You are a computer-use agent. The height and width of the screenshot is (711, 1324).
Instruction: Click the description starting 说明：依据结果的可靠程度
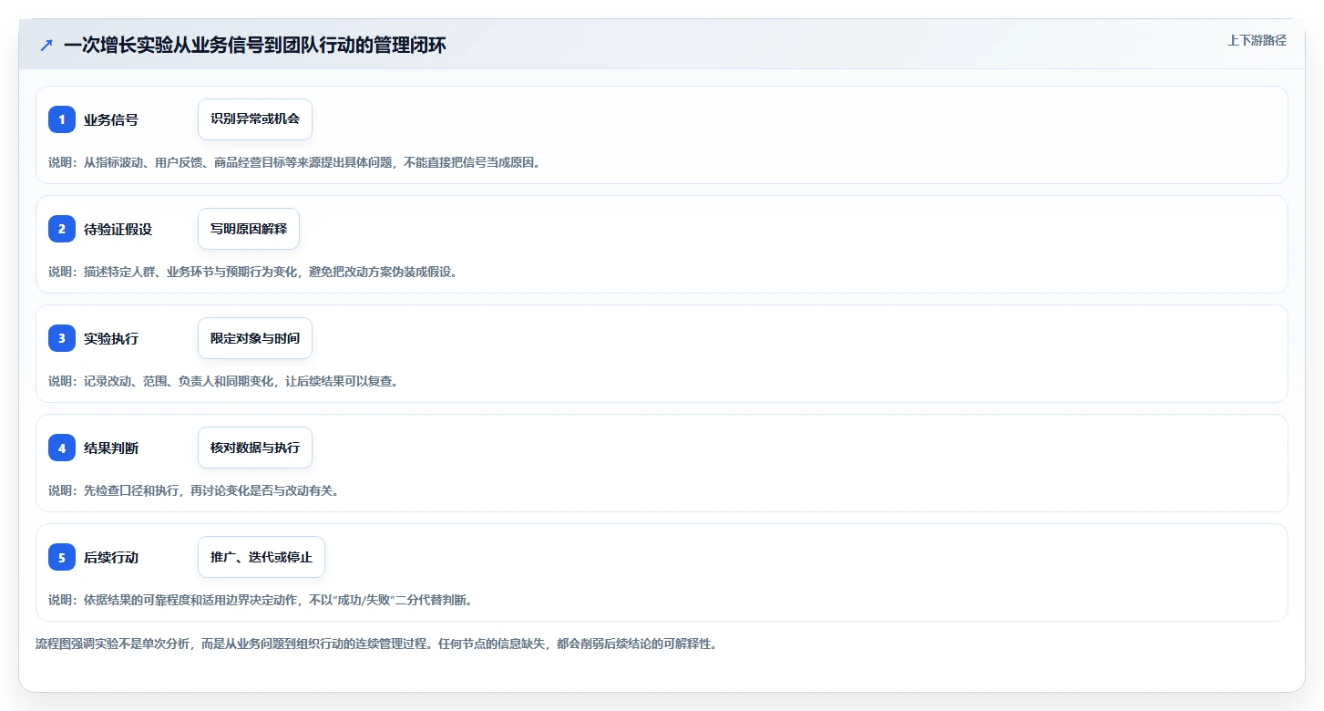coord(261,600)
